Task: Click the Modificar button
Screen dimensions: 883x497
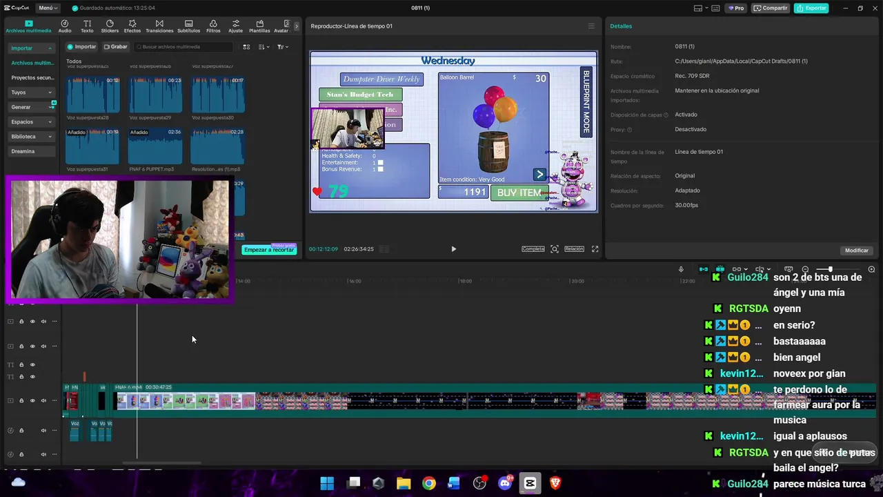Action: pyautogui.click(x=857, y=251)
